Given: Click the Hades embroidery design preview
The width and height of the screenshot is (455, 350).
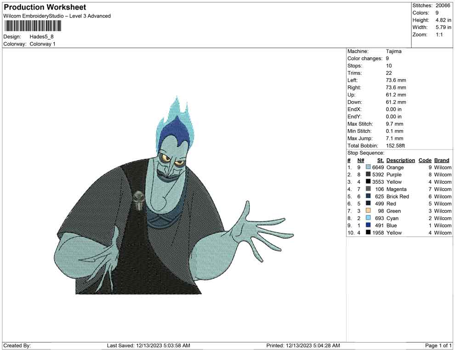Looking at the screenshot, I should [x=174, y=195].
